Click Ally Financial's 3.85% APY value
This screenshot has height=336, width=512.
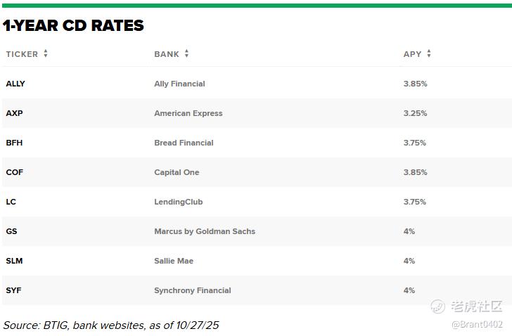pyautogui.click(x=415, y=84)
